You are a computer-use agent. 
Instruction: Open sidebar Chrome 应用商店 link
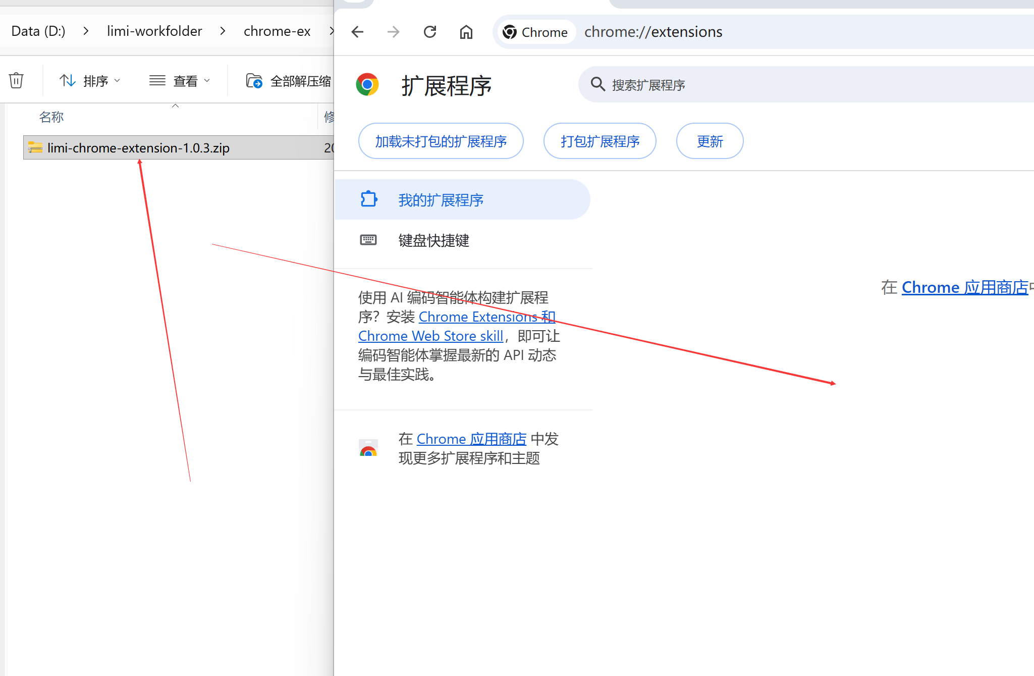pos(471,439)
